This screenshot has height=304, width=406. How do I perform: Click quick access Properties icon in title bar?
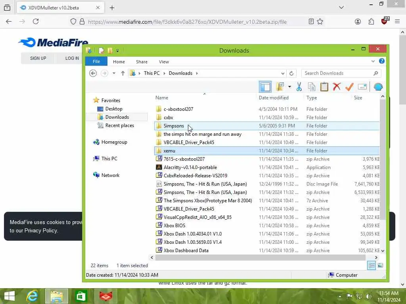point(101,50)
